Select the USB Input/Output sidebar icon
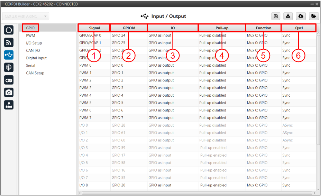Viewport: 321px width, 196px height. point(9,55)
